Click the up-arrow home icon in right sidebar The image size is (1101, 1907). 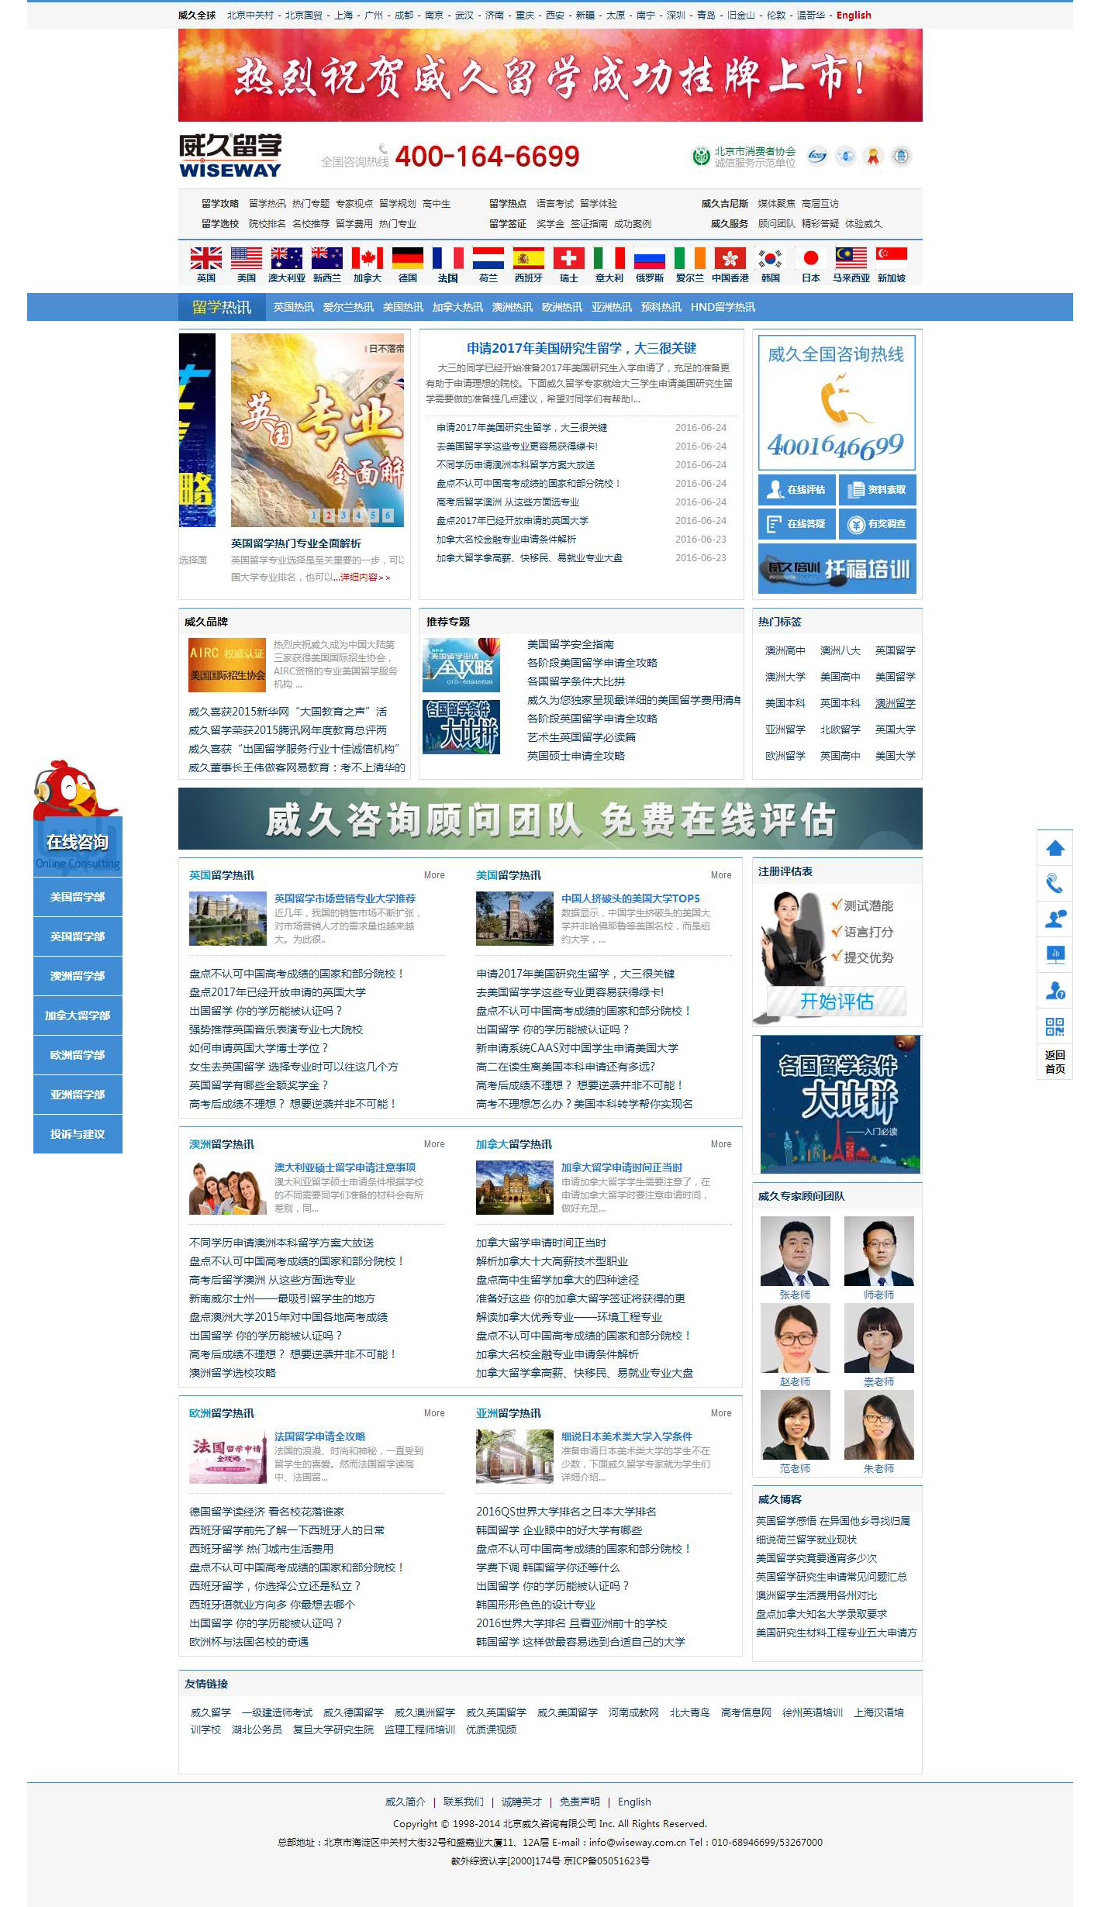click(1054, 847)
